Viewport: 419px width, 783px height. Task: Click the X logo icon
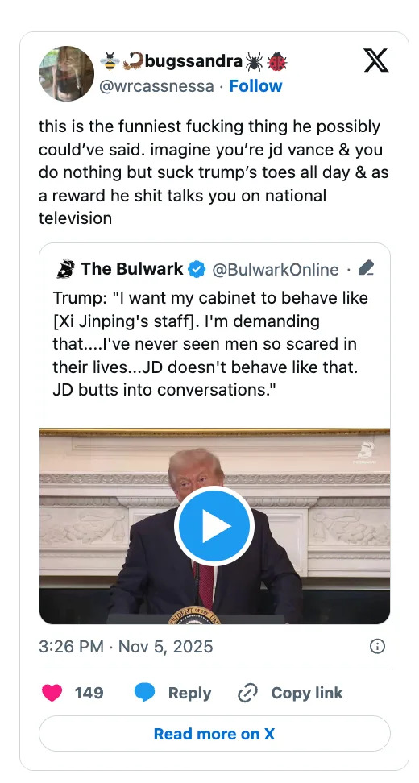[375, 60]
